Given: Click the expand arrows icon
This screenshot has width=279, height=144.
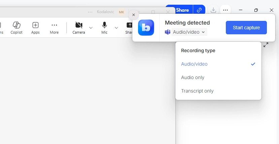Looking at the screenshot, I should coord(266,45).
